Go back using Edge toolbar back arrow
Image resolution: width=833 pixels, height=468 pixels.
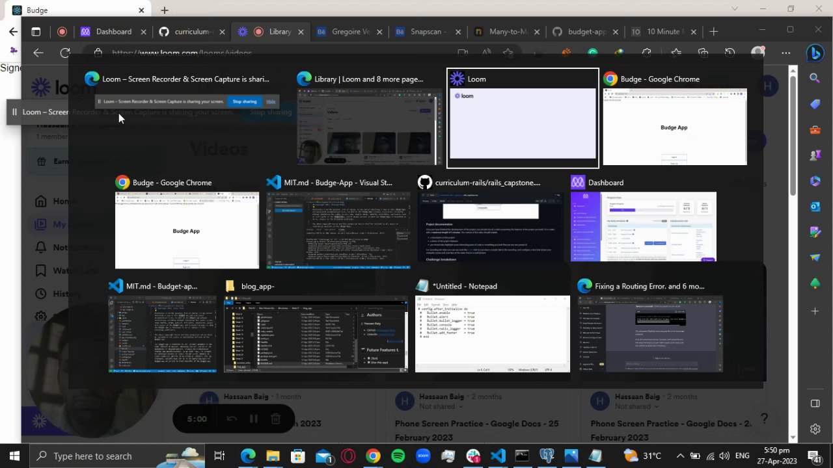[38, 53]
